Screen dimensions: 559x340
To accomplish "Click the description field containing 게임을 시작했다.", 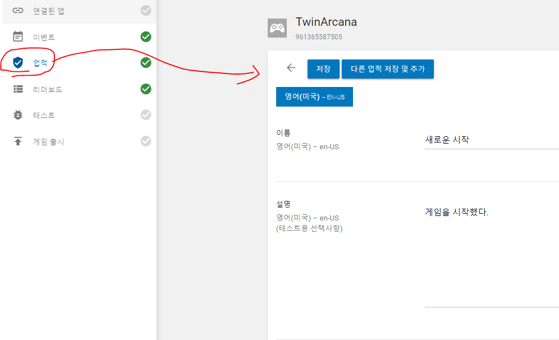I will tap(492, 255).
